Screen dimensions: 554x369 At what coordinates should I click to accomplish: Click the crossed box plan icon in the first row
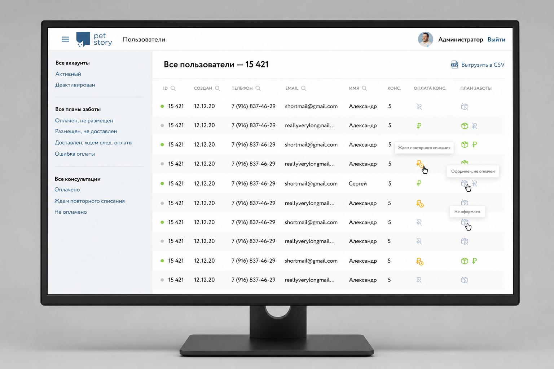click(465, 107)
